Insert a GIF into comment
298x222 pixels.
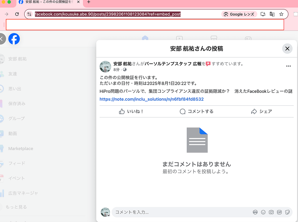click(x=279, y=212)
